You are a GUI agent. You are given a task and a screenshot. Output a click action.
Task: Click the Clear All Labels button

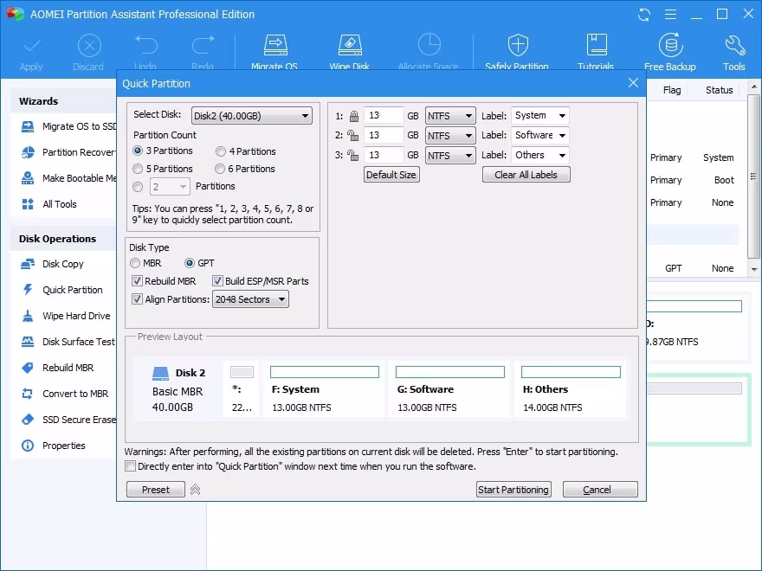(x=526, y=175)
